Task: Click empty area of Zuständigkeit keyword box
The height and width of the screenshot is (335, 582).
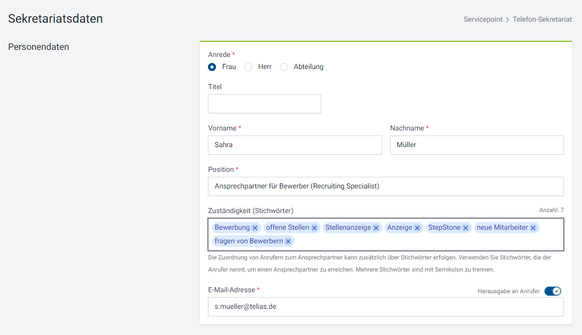Action: 427,241
